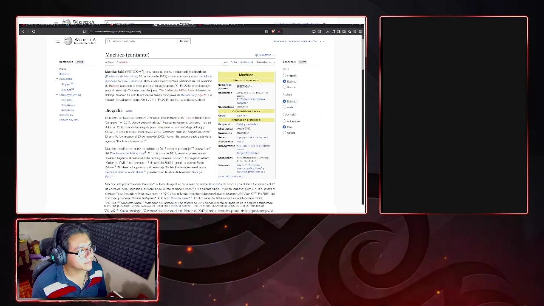544x306 pixels.
Task: Open the three-dot user menu on Wikipedia
Action: click(322, 41)
